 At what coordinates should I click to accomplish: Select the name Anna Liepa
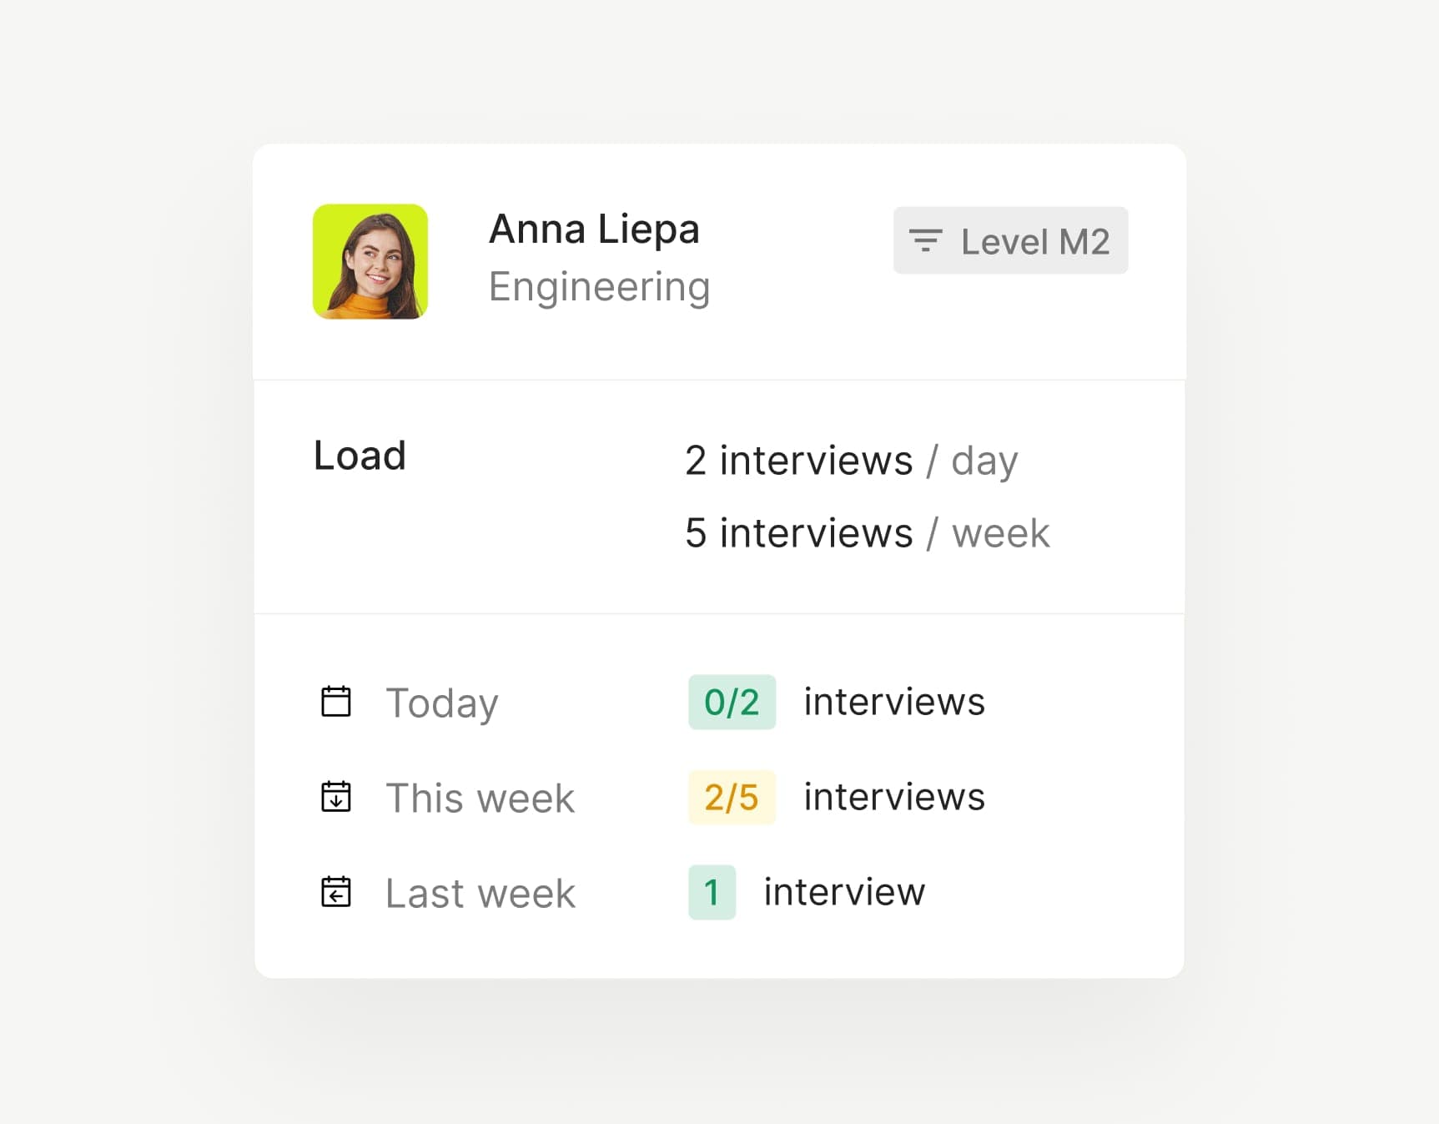point(594,229)
